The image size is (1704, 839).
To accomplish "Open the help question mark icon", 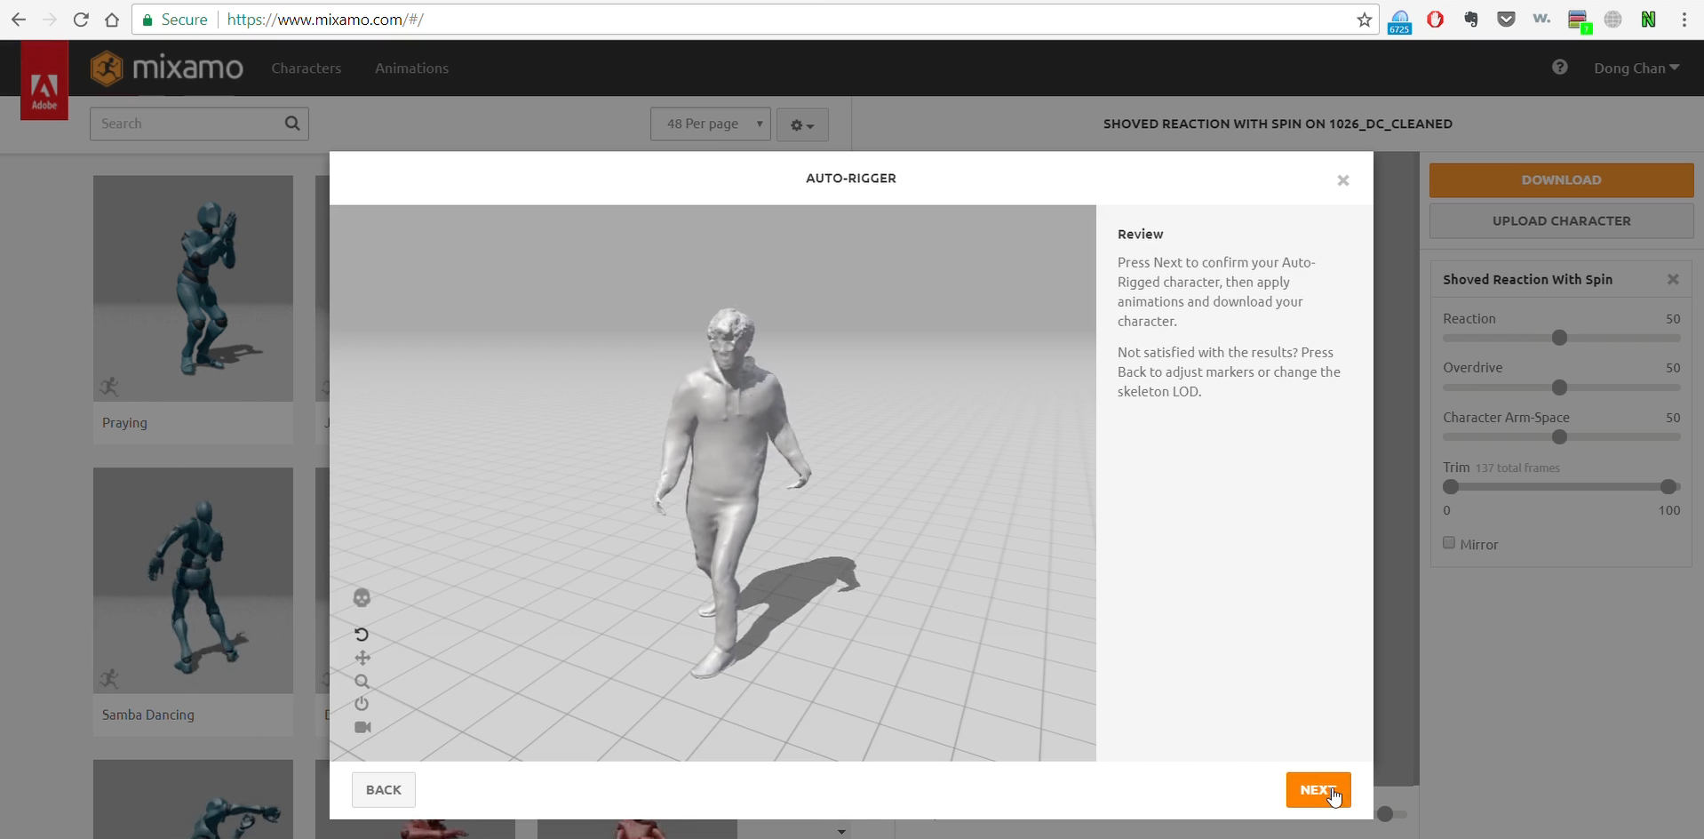I will (x=1560, y=68).
